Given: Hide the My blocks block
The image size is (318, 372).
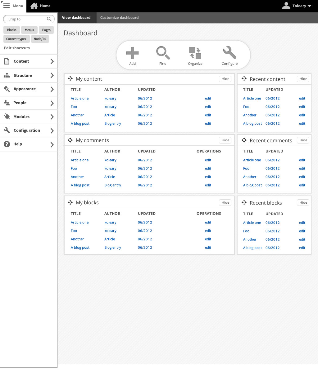Looking at the screenshot, I should click(x=225, y=202).
